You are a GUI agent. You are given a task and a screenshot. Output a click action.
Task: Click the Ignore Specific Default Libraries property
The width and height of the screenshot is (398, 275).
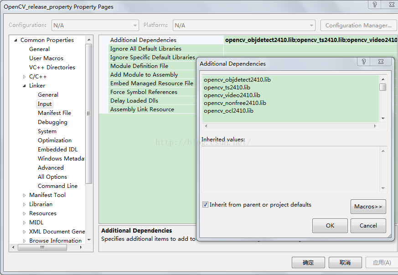(153, 57)
